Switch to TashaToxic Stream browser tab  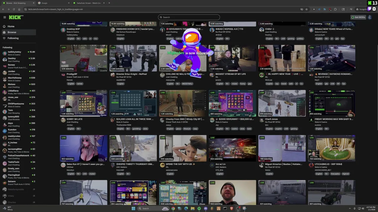point(89,3)
